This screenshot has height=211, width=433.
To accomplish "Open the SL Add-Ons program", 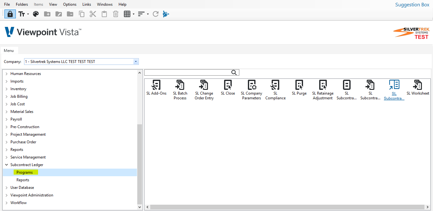I will pos(156,88).
